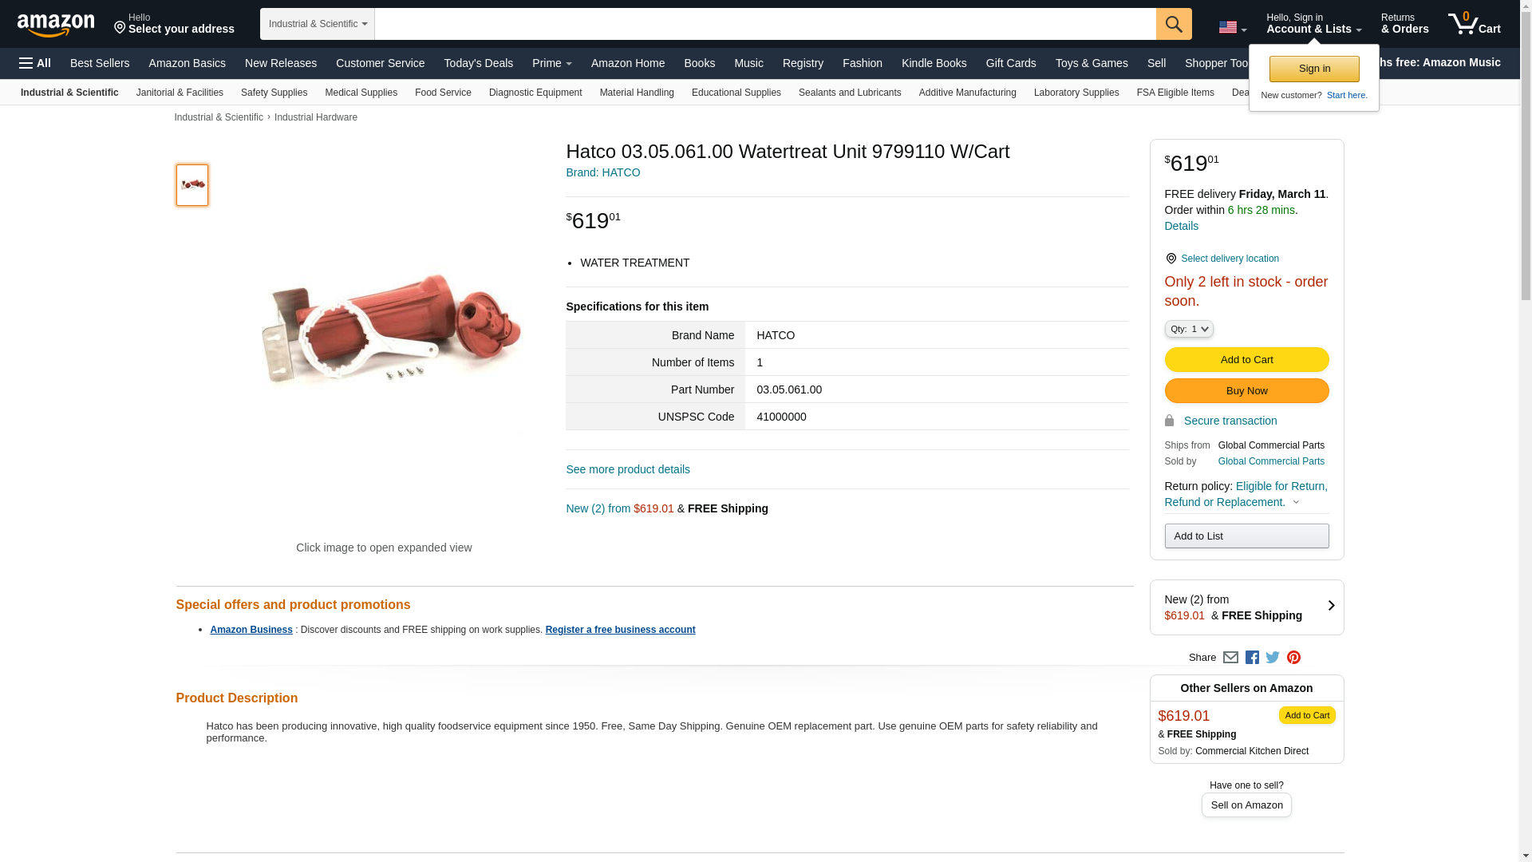Share product via Twitter icon
The height and width of the screenshot is (862, 1532).
[1273, 658]
